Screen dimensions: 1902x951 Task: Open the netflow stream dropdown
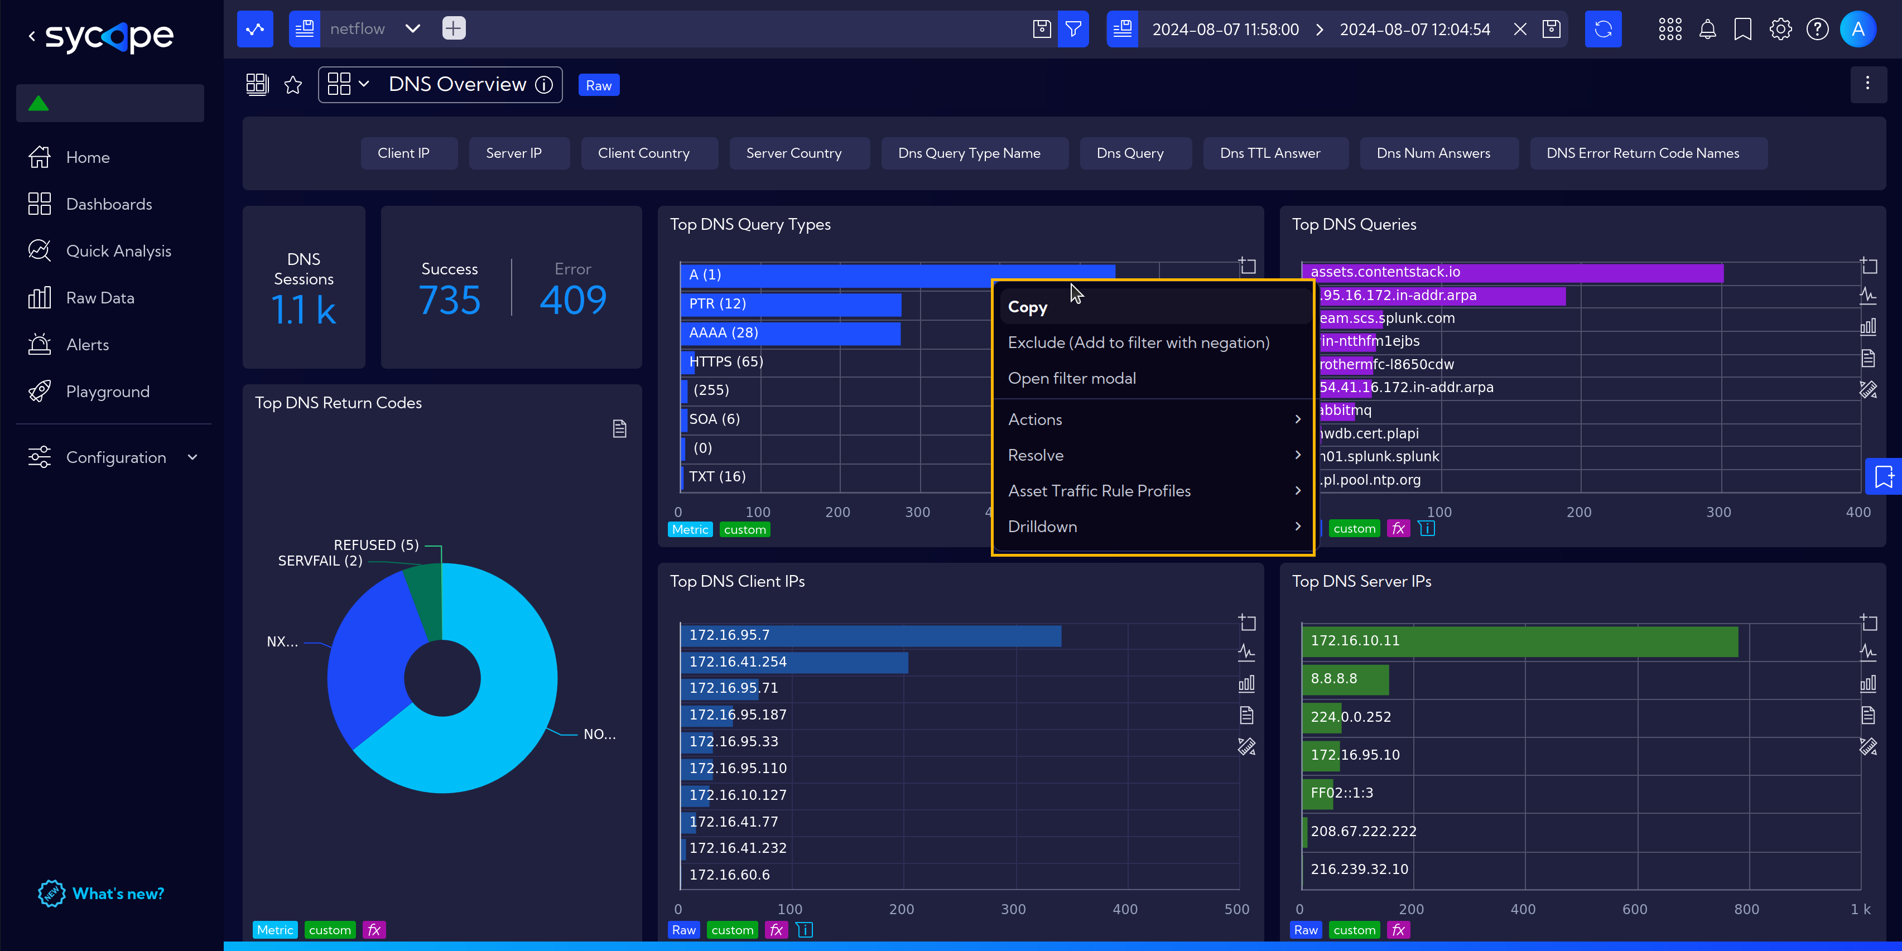click(x=413, y=29)
